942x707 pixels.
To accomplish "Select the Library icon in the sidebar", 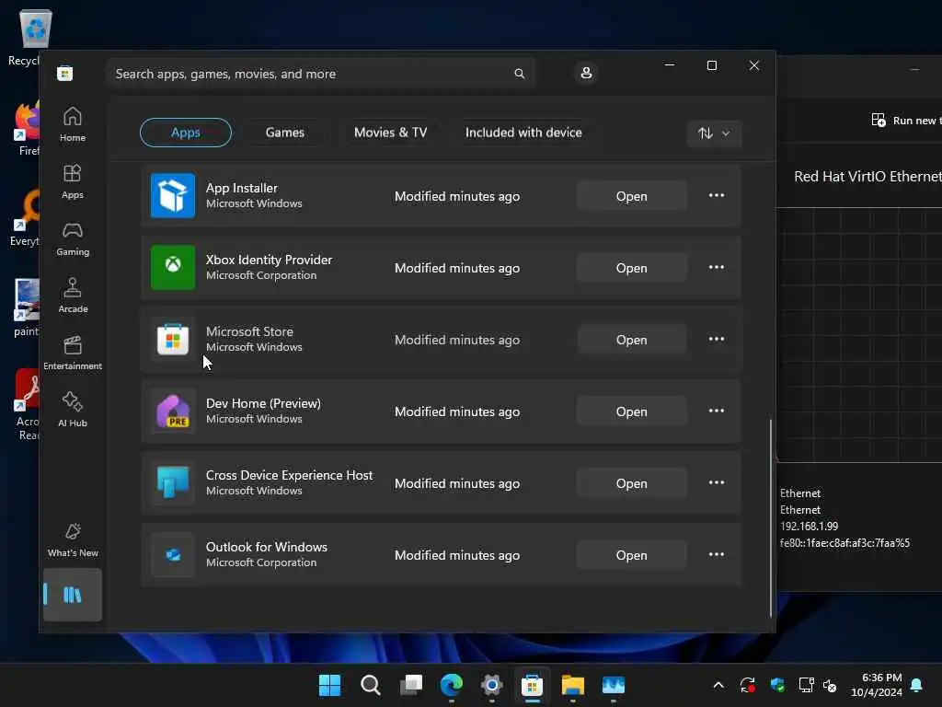I will 72,596.
